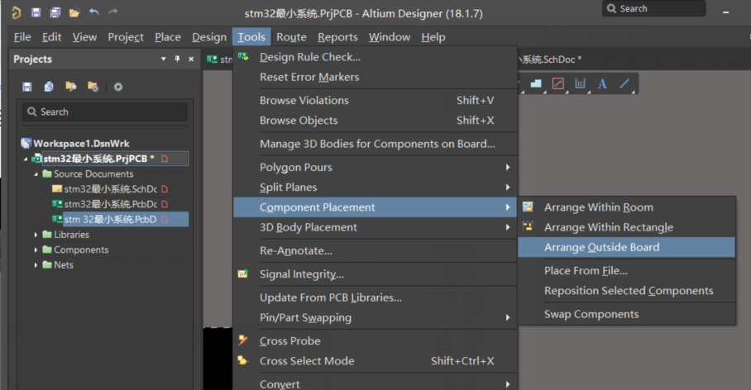Image resolution: width=751 pixels, height=390 pixels.
Task: Open the View menu
Action: (84, 37)
